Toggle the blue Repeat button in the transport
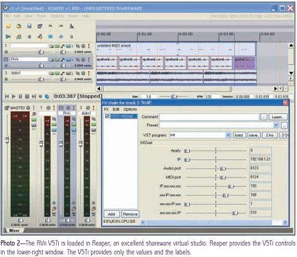This screenshot has height=257, width=297. click(47, 96)
